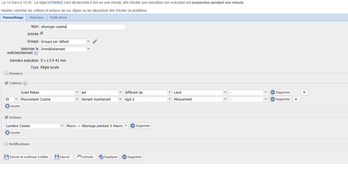Image resolution: width=348 pixels, height=182 pixels.
Task: Uncheck the Activée checkbox
Action: point(41,33)
